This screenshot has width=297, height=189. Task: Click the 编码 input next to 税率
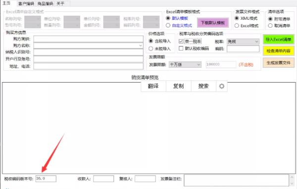coord(243,48)
